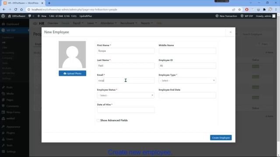Image resolution: width=280 pixels, height=157 pixels.
Task: Open the comments bubble in admin bar
Action: tap(30, 16)
